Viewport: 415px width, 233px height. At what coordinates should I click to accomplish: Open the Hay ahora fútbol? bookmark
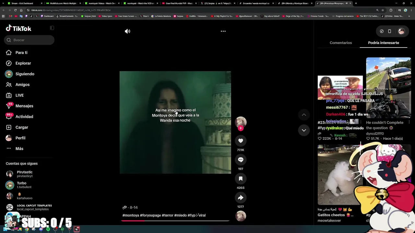coord(270,16)
